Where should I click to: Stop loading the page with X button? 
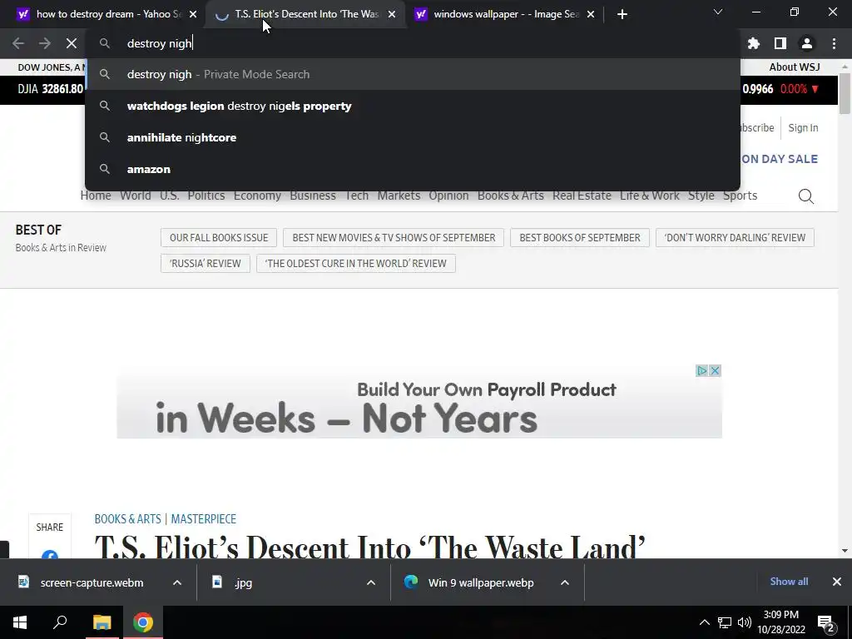tap(72, 43)
